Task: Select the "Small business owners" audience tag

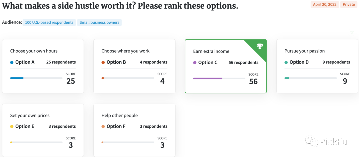Action: point(99,23)
